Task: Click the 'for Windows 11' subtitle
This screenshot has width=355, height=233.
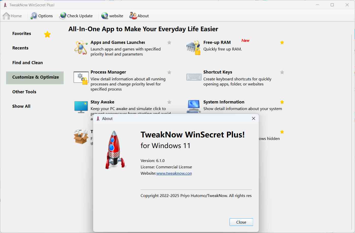Action: click(166, 146)
